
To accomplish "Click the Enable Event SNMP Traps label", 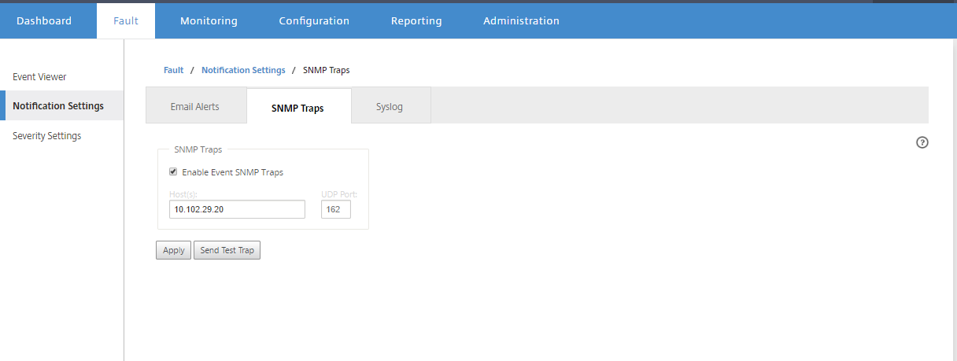I will pos(232,172).
